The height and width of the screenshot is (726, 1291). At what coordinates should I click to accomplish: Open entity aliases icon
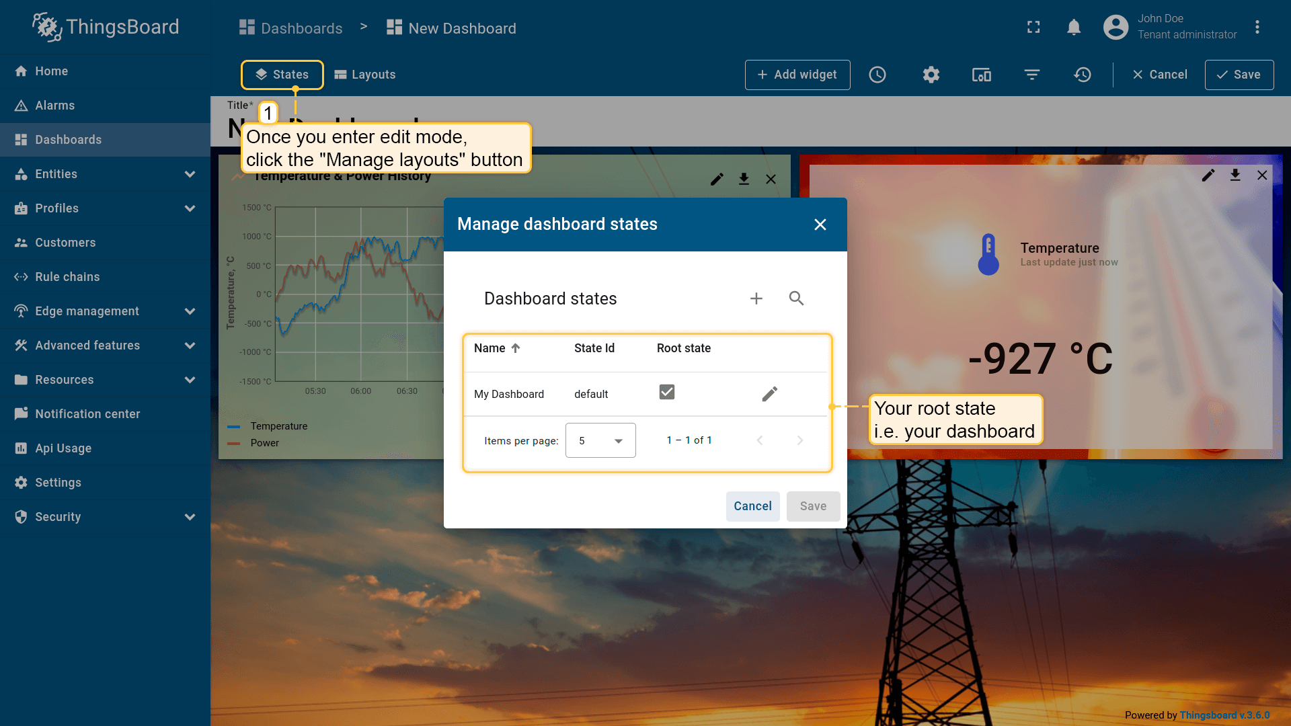(x=982, y=75)
